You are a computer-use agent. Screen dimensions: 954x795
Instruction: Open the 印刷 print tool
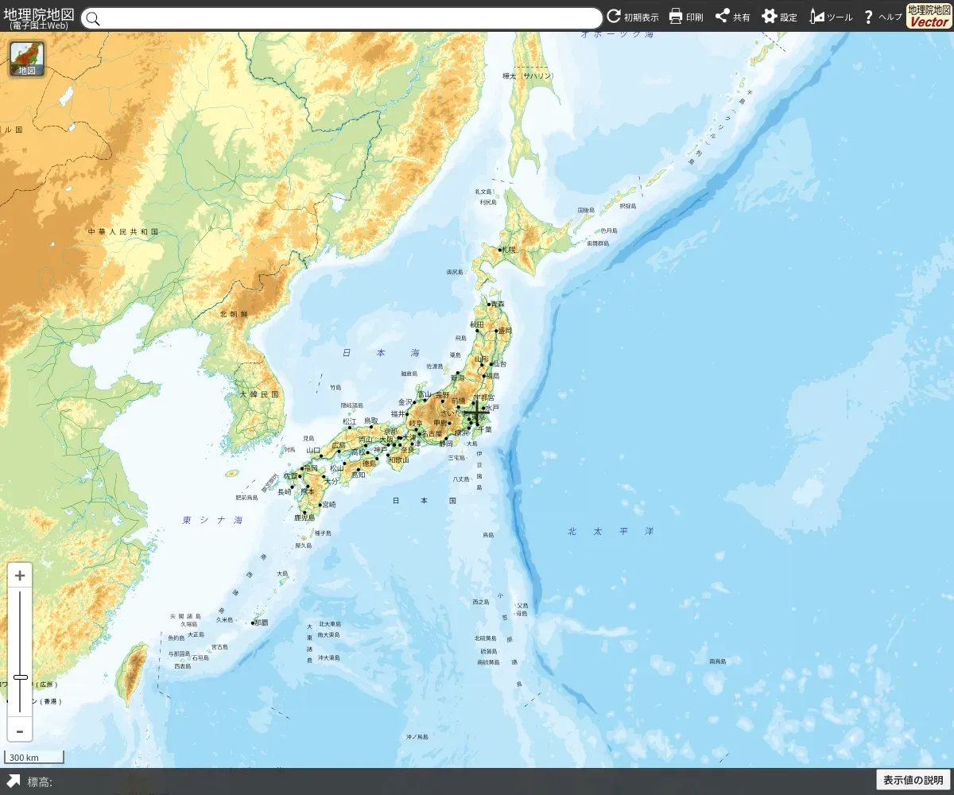685,17
